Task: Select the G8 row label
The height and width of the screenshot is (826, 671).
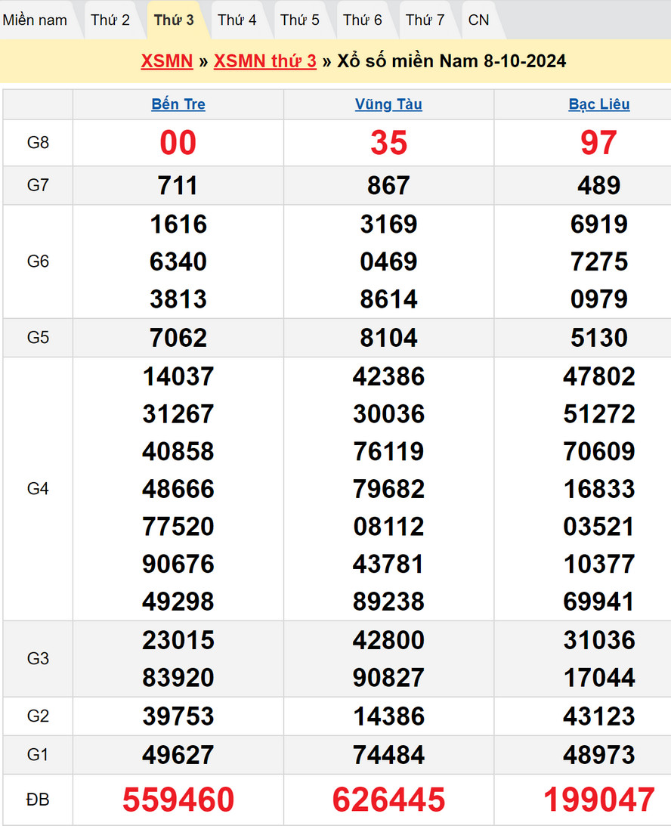Action: click(x=38, y=143)
